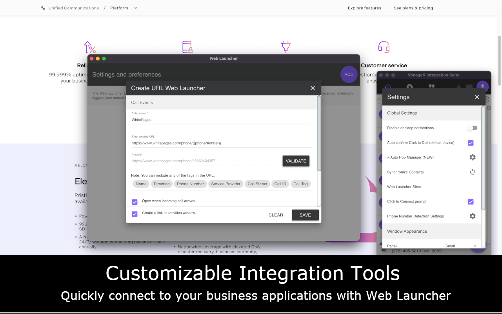Image resolution: width=502 pixels, height=314 pixels.
Task: Click Global Settings section header
Action: (431, 113)
